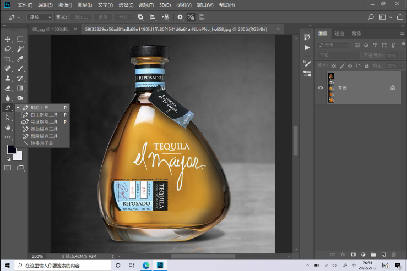Select the Magic Wand tool
Viewport: 407px width, 271px height.
pos(20,49)
